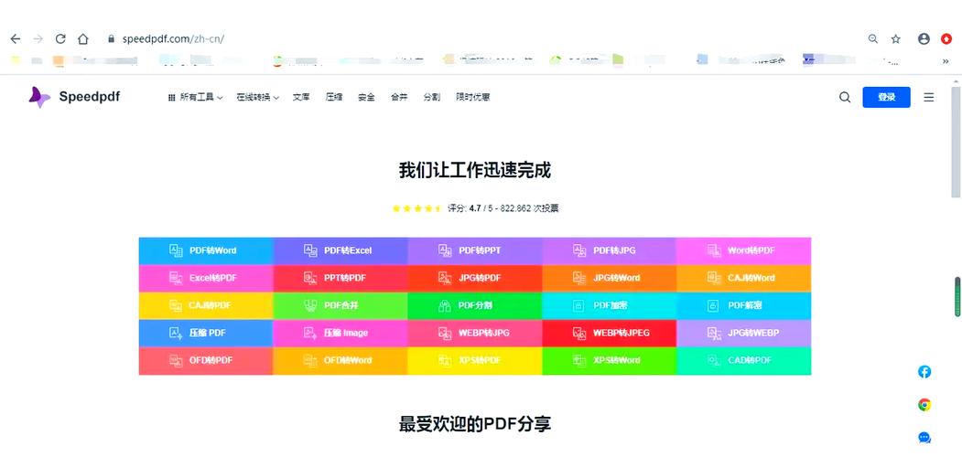Reload the page with the refresh button
Viewport: 962px width, 457px height.
60,38
